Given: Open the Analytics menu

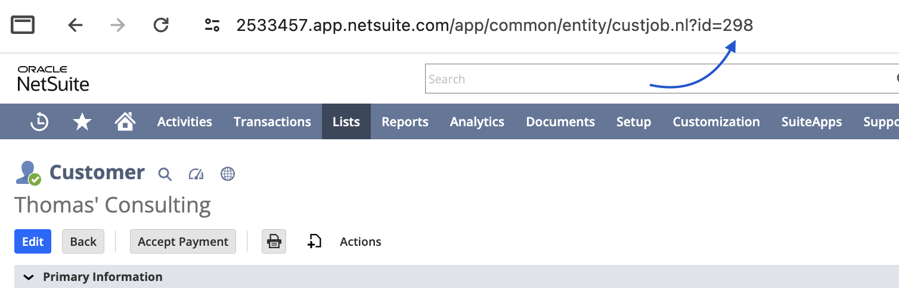Looking at the screenshot, I should point(478,121).
